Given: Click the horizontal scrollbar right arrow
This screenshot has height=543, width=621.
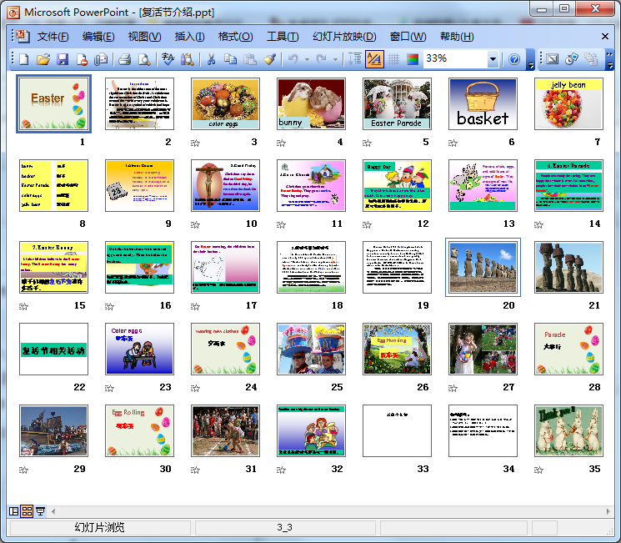Looking at the screenshot, I should pos(608,511).
